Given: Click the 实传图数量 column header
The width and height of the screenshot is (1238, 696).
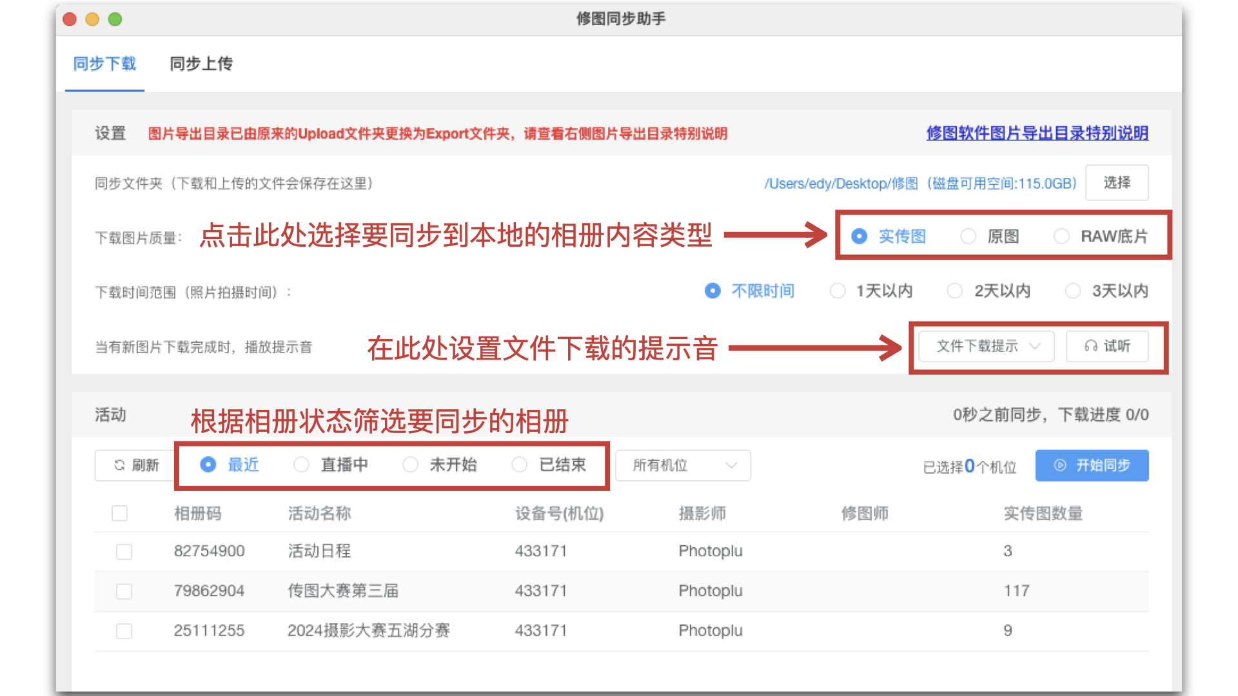Looking at the screenshot, I should pos(1043,514).
